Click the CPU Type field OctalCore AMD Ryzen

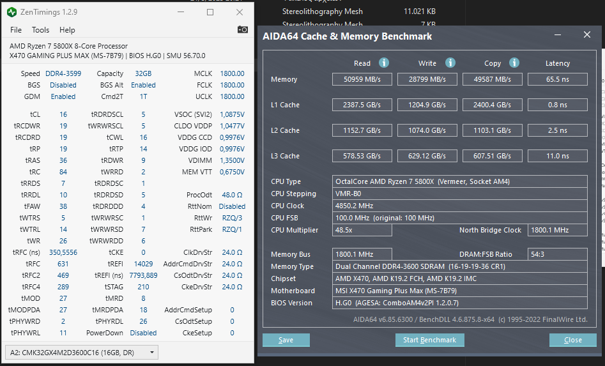tap(460, 181)
